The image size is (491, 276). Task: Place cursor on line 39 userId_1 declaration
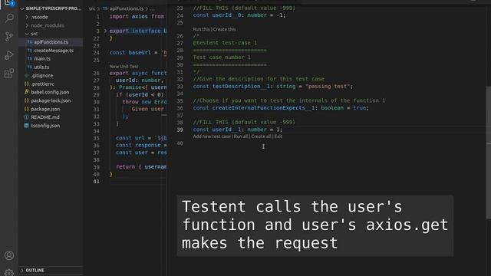click(x=238, y=130)
